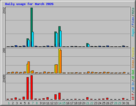This screenshot has height=106, width=136.
Task: Click the cyan 'Pages' legend label
Action: tap(133, 32)
